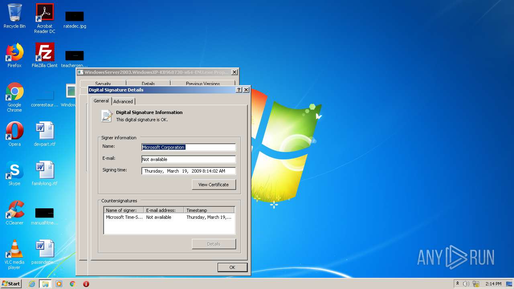
Task: Open Internet Explorer from taskbar
Action: [32, 284]
